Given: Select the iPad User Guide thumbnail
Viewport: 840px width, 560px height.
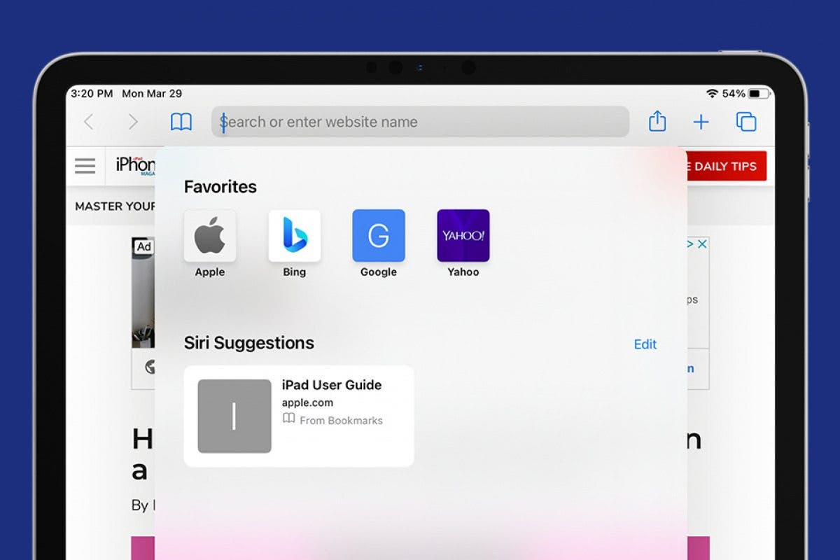Looking at the screenshot, I should [234, 416].
